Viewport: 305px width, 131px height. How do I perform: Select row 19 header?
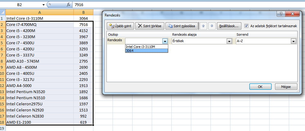3,128
